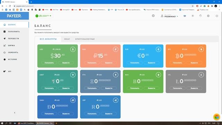Collapse the sidebar with the left chevron
The height and width of the screenshot is (125, 222).
click(15, 112)
